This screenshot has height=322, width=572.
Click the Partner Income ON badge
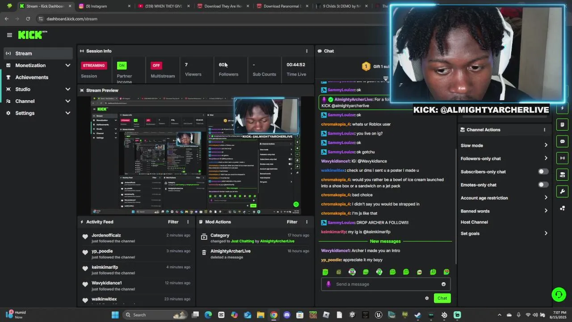122,65
